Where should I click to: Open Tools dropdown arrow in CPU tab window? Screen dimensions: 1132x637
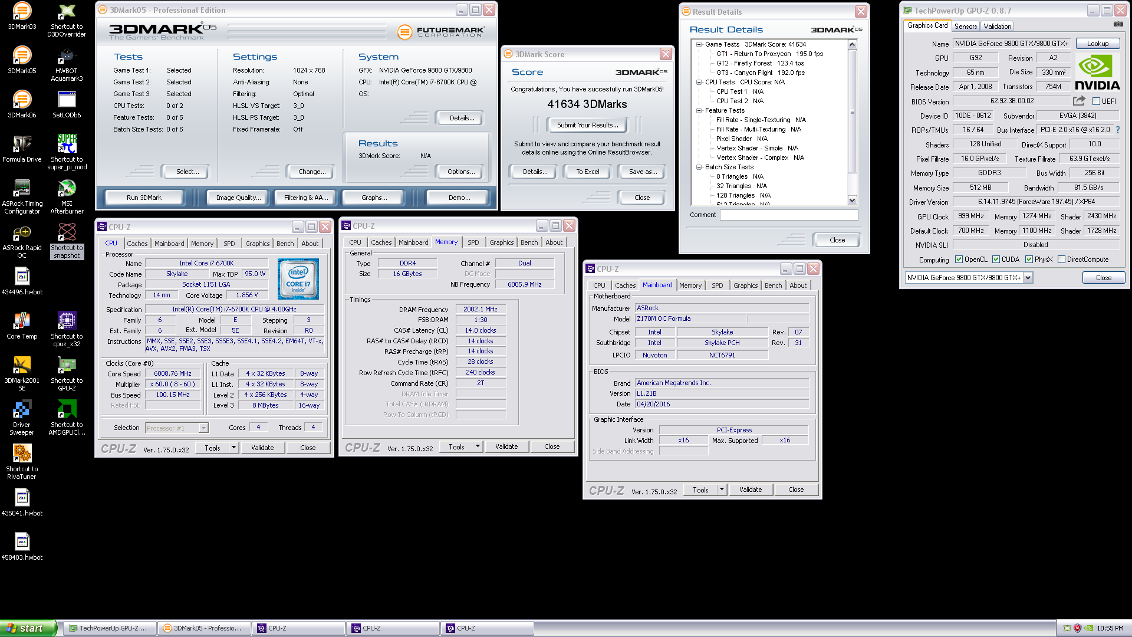[233, 448]
